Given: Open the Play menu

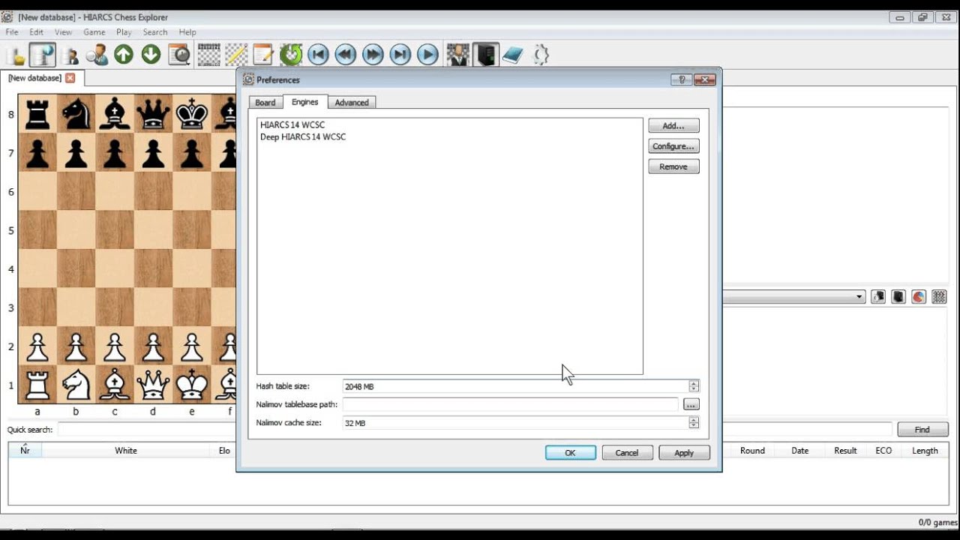Looking at the screenshot, I should click(x=124, y=32).
